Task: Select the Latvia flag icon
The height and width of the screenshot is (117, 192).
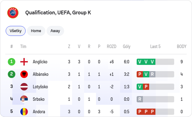Action: coord(24,87)
